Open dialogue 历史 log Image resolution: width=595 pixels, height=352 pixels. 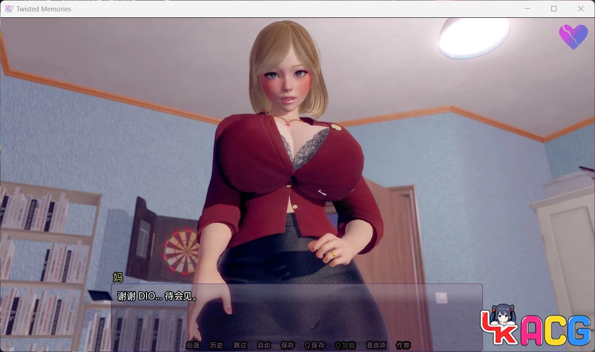click(x=216, y=345)
